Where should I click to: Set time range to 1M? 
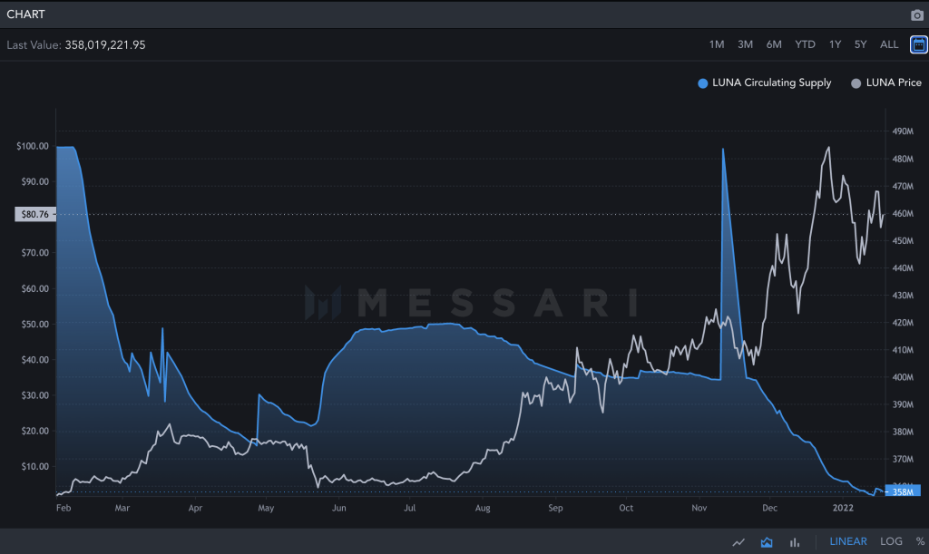[717, 44]
